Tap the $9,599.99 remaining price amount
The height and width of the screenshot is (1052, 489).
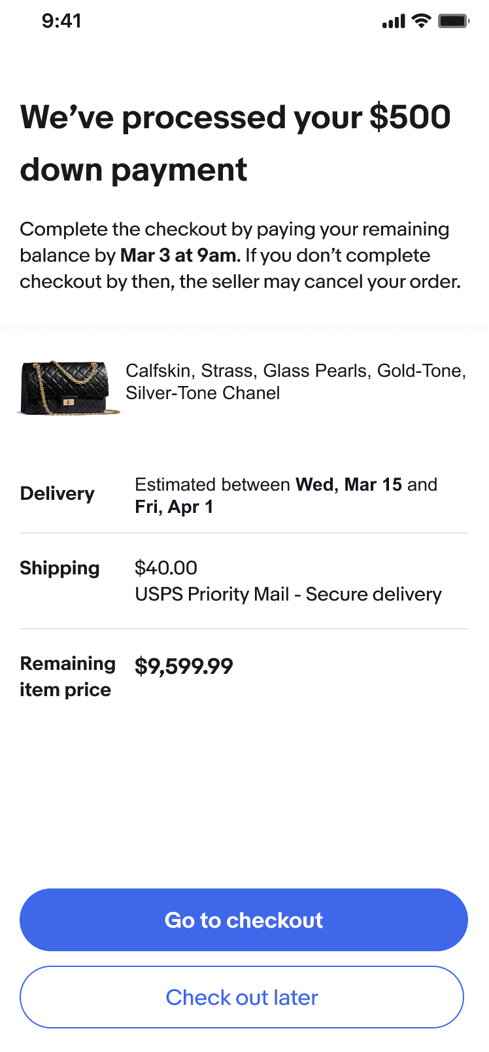184,666
